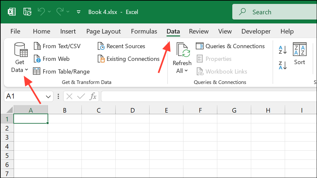
Task: Open the Name Box dropdown arrow
Action: [48, 97]
